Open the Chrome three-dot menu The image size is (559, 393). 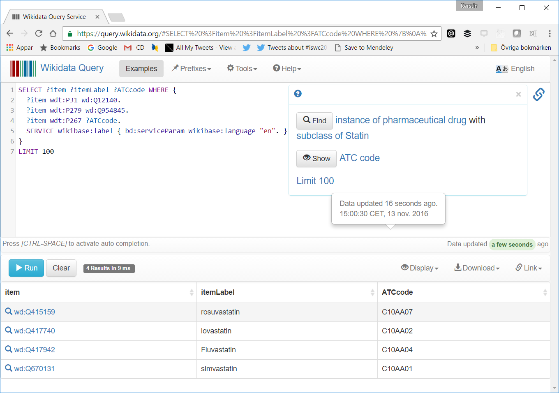pyautogui.click(x=550, y=34)
